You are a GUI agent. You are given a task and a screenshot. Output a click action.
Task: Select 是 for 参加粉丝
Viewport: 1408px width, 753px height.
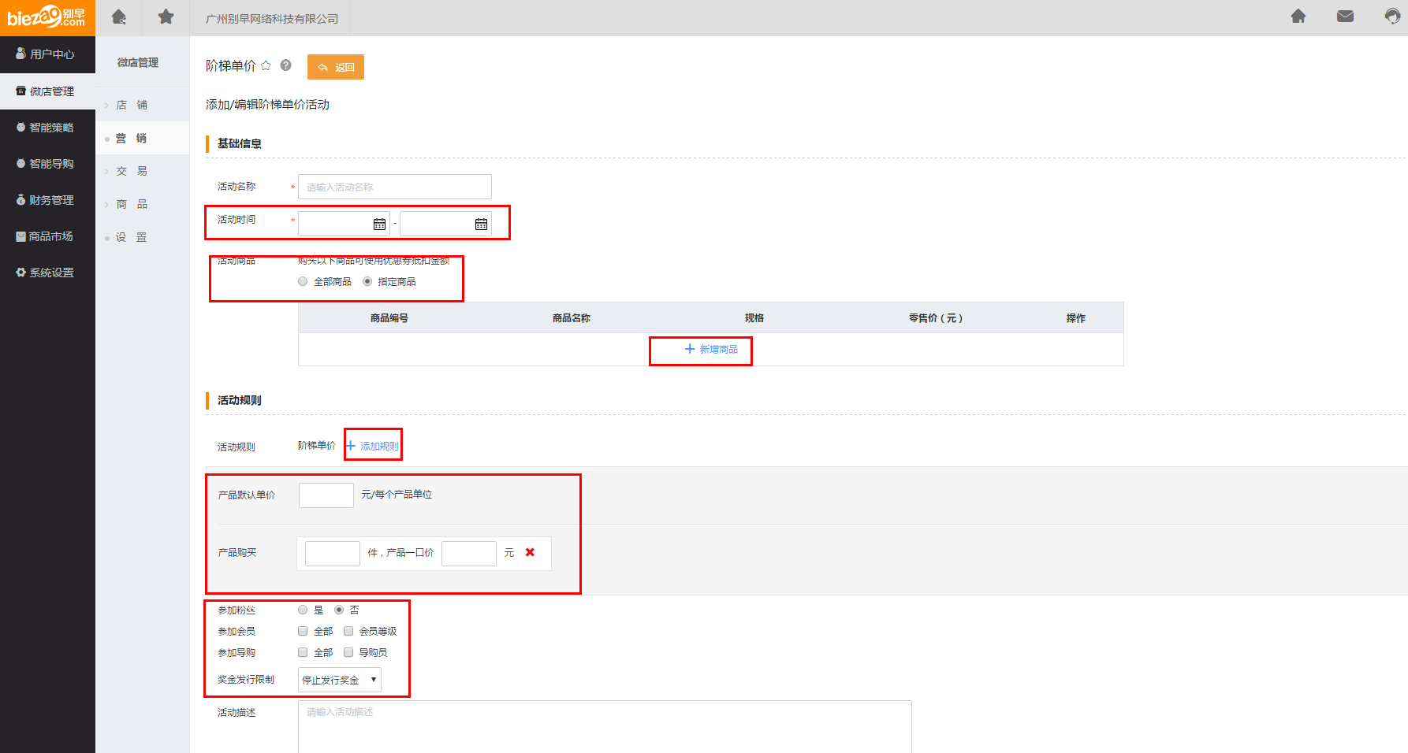[x=303, y=610]
